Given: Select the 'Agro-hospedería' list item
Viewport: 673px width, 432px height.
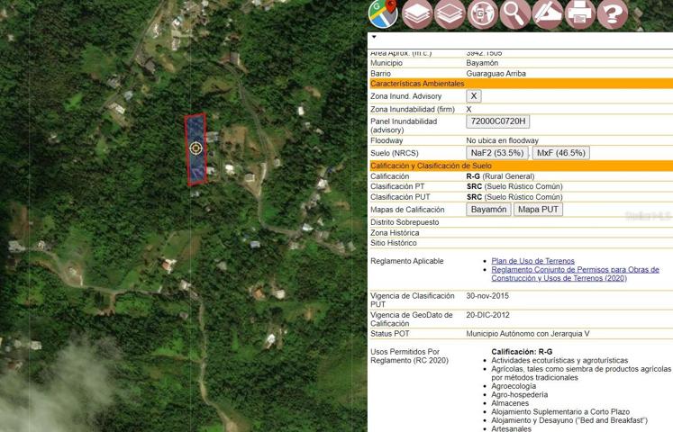Looking at the screenshot, I should click(x=519, y=395).
